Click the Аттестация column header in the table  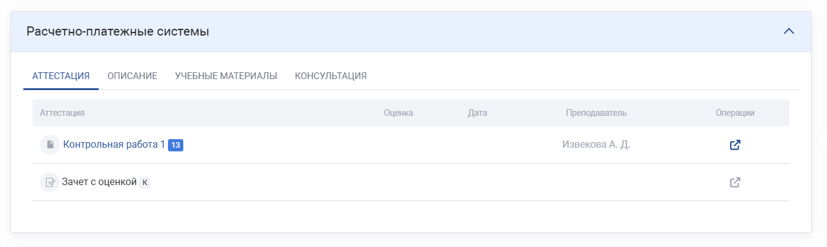click(62, 113)
